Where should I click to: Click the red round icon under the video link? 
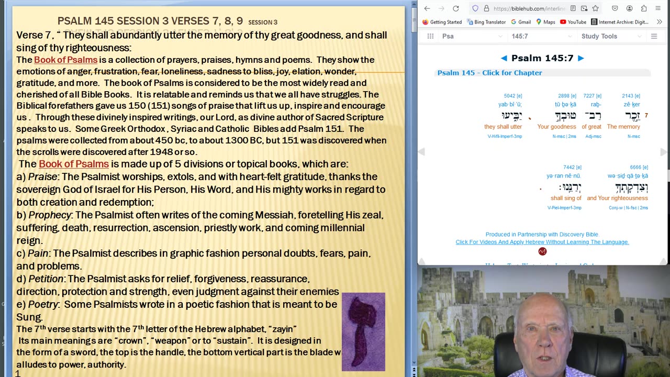[x=542, y=251]
